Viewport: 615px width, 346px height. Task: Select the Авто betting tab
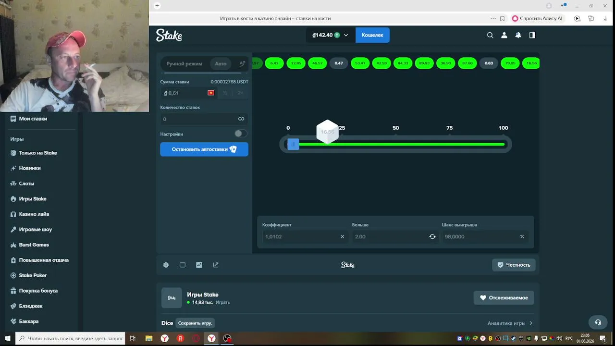pyautogui.click(x=221, y=63)
